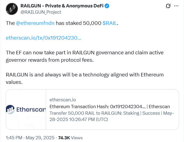
Task: Click the etherscan.io domain in card
Action: point(63,100)
